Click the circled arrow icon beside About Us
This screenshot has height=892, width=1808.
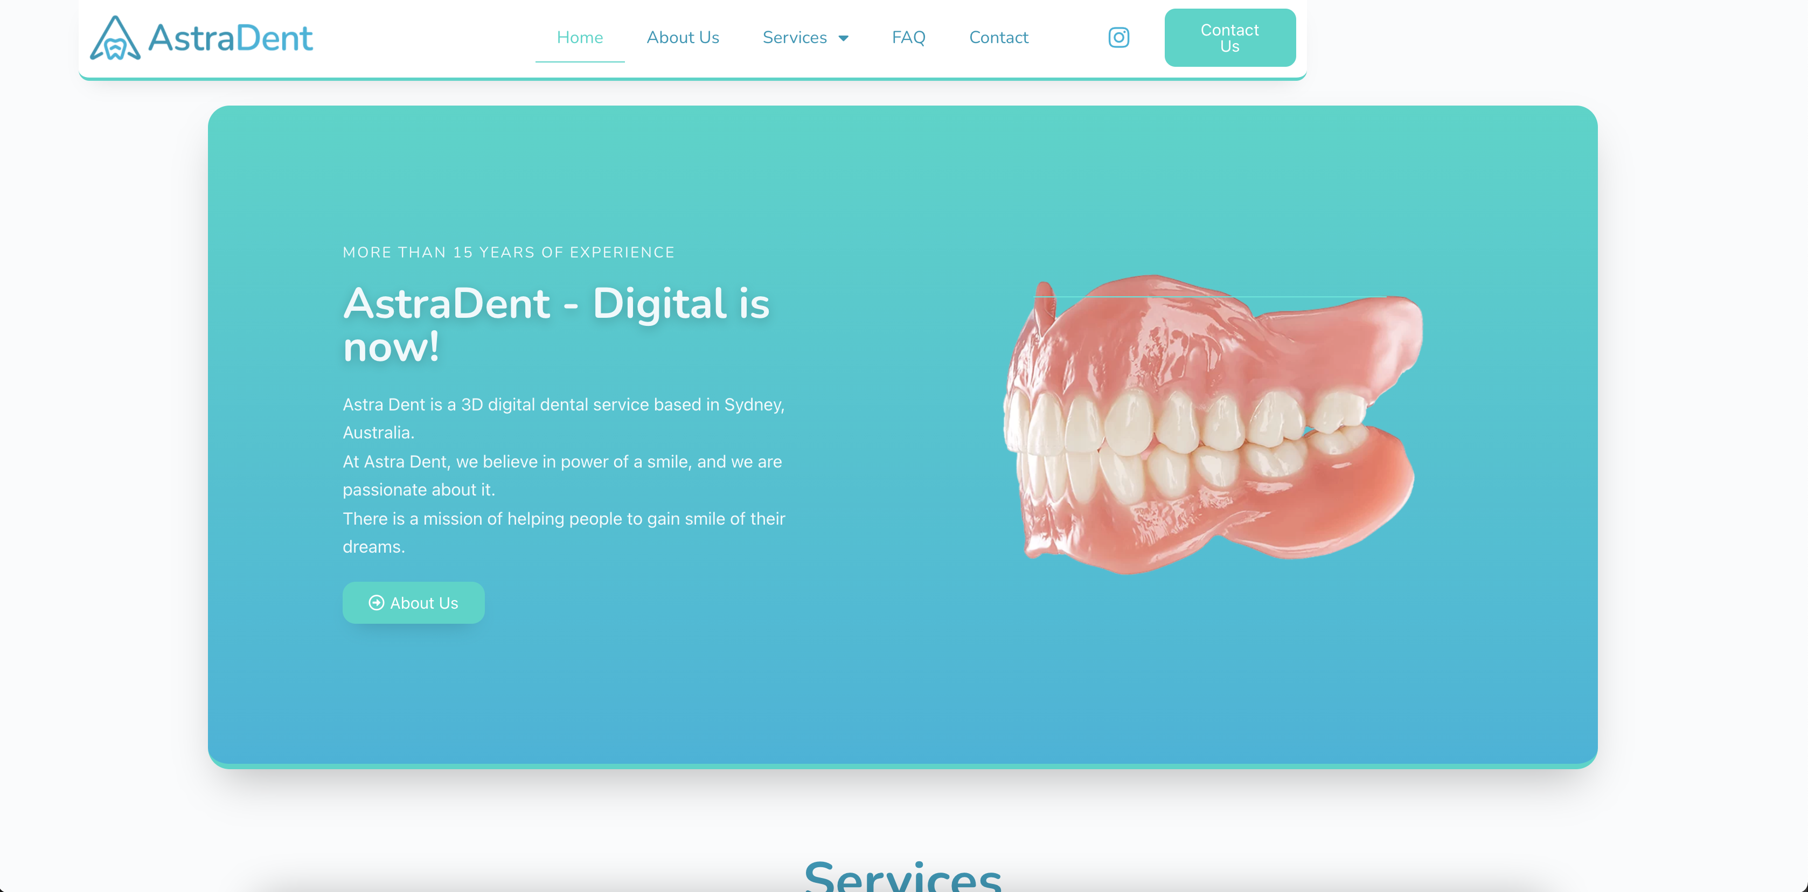point(376,603)
